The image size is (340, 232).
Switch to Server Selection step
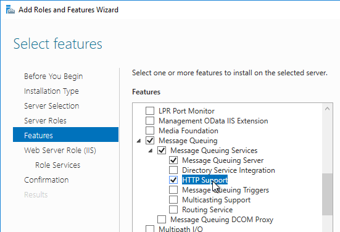point(52,106)
